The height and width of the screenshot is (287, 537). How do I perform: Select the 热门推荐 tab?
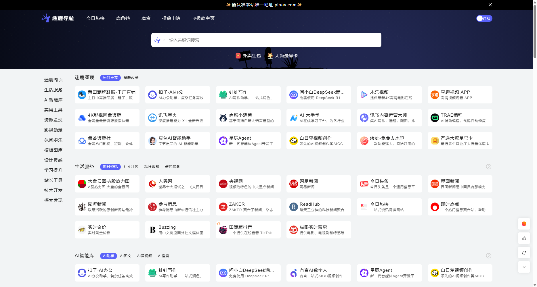tap(110, 78)
